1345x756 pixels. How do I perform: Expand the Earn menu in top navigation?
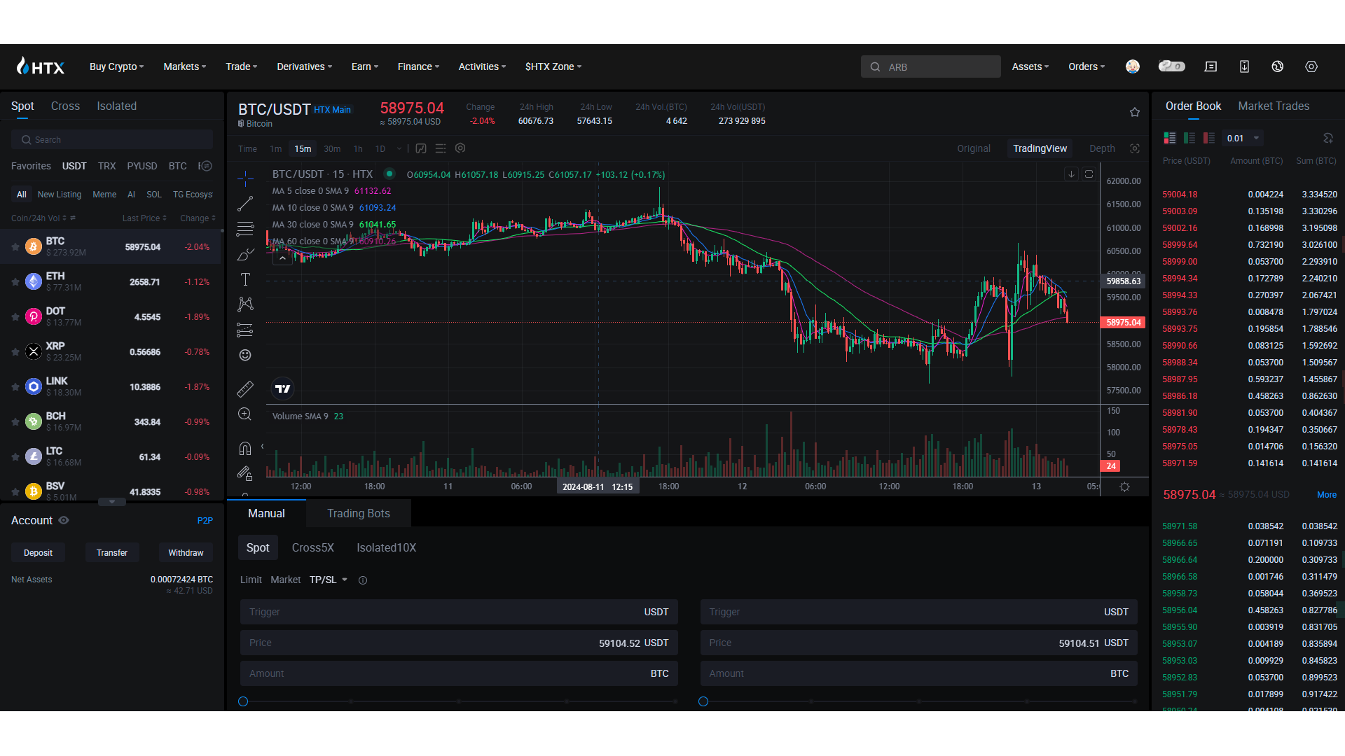[x=363, y=66]
